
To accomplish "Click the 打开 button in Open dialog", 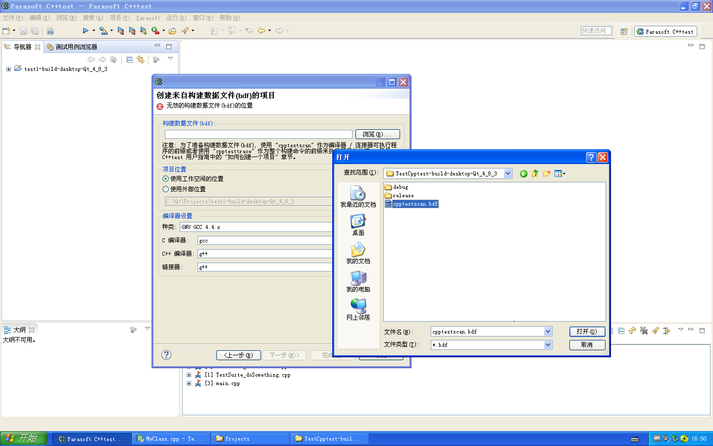I will [x=587, y=332].
